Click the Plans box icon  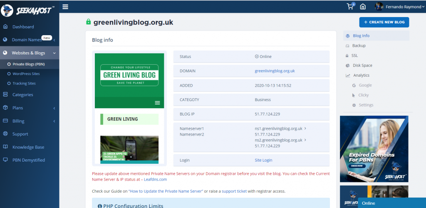pyautogui.click(x=5, y=108)
